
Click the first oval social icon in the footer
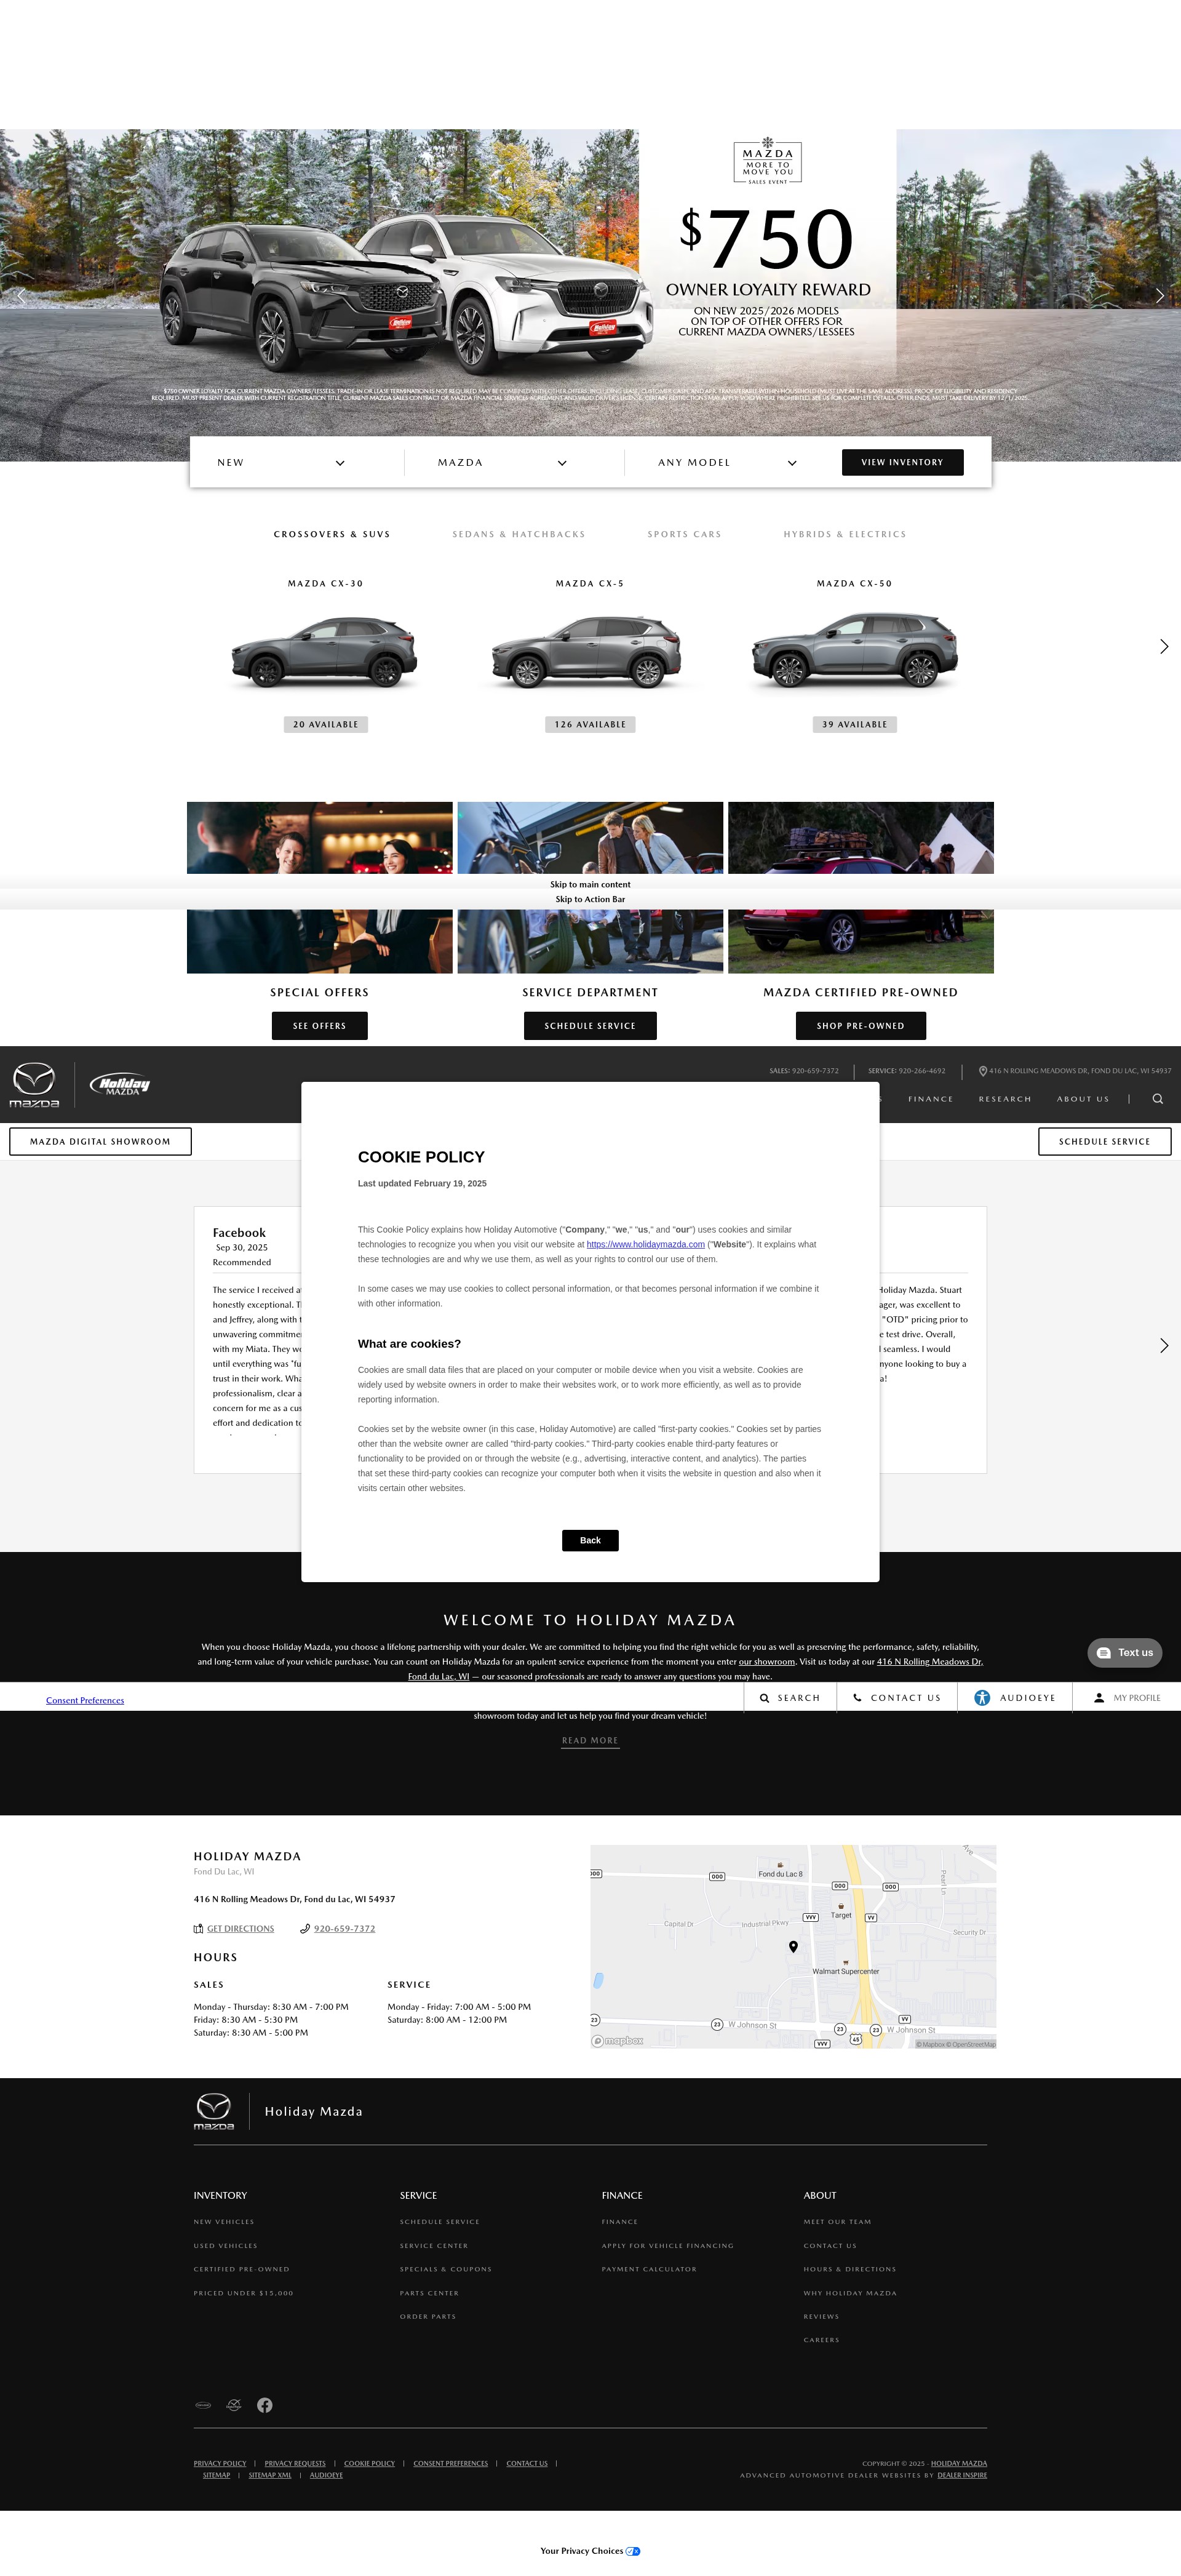(203, 2405)
